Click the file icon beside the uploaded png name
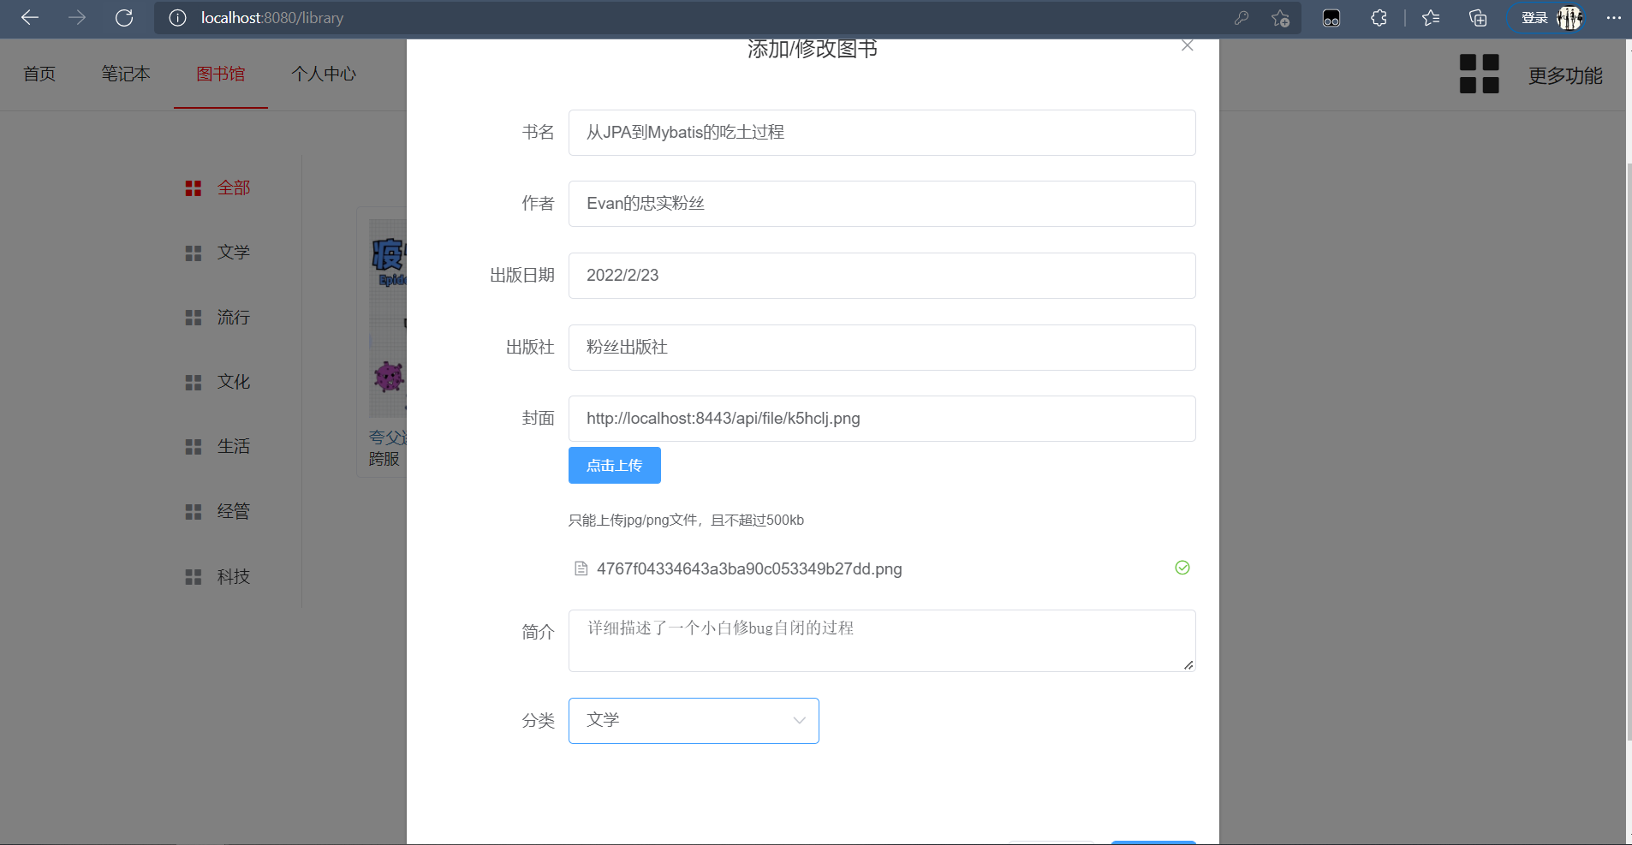The width and height of the screenshot is (1632, 845). (581, 568)
